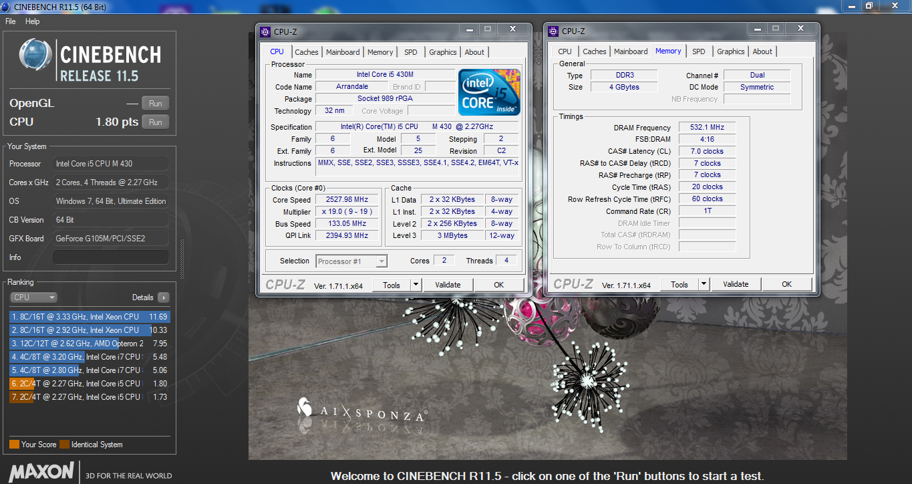912x484 pixels.
Task: Click OK in right CPU-Z window
Action: pos(786,284)
